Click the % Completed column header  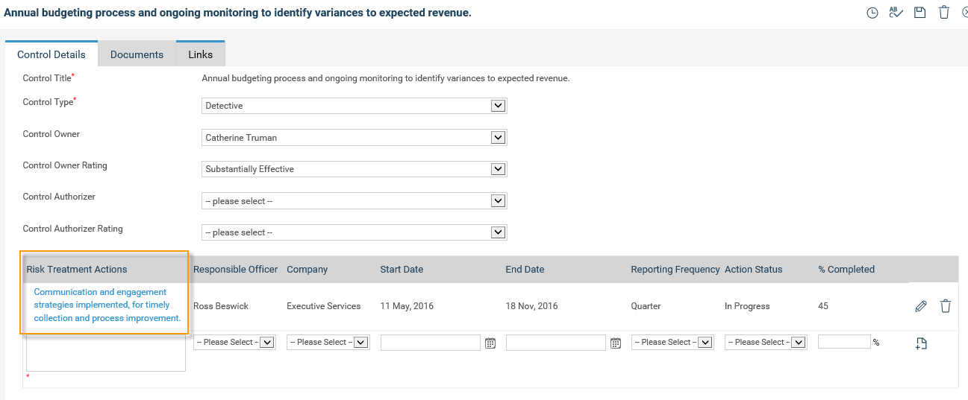pyautogui.click(x=846, y=270)
